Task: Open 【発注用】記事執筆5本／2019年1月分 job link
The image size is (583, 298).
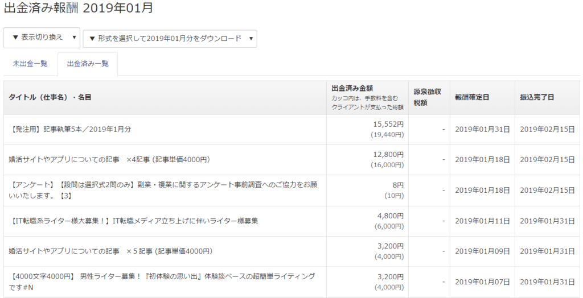Action: tap(70, 129)
